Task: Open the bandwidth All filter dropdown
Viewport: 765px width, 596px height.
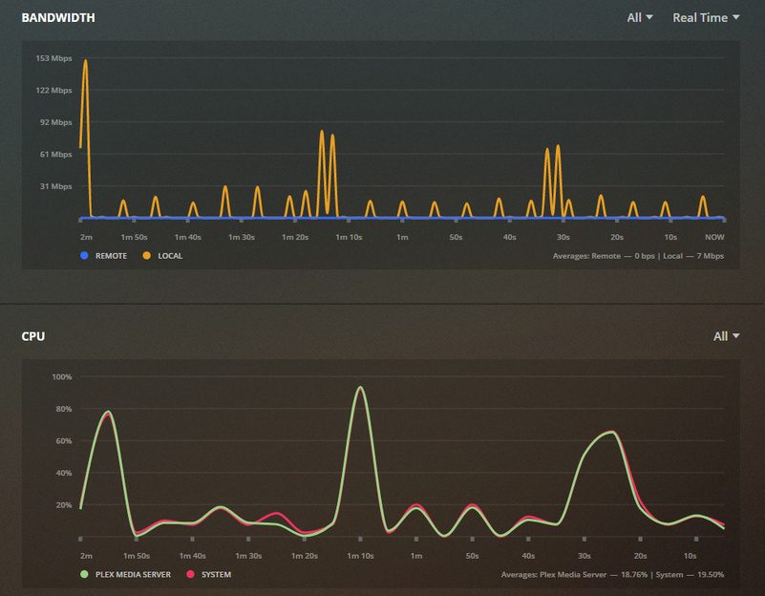Action: pyautogui.click(x=640, y=17)
